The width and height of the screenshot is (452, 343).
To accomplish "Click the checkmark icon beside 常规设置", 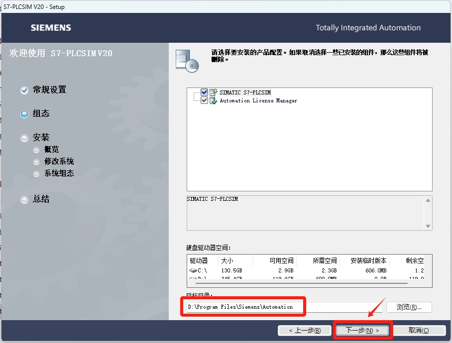I will click(x=24, y=90).
